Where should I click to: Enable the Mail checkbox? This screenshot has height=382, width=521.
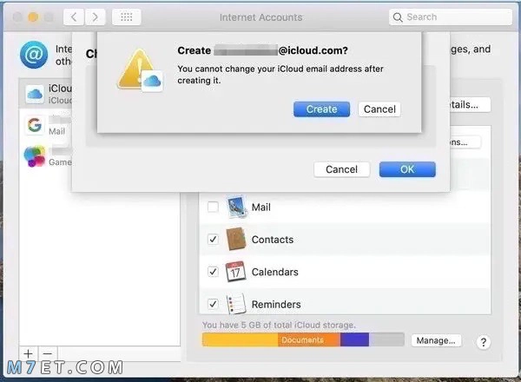click(x=213, y=207)
